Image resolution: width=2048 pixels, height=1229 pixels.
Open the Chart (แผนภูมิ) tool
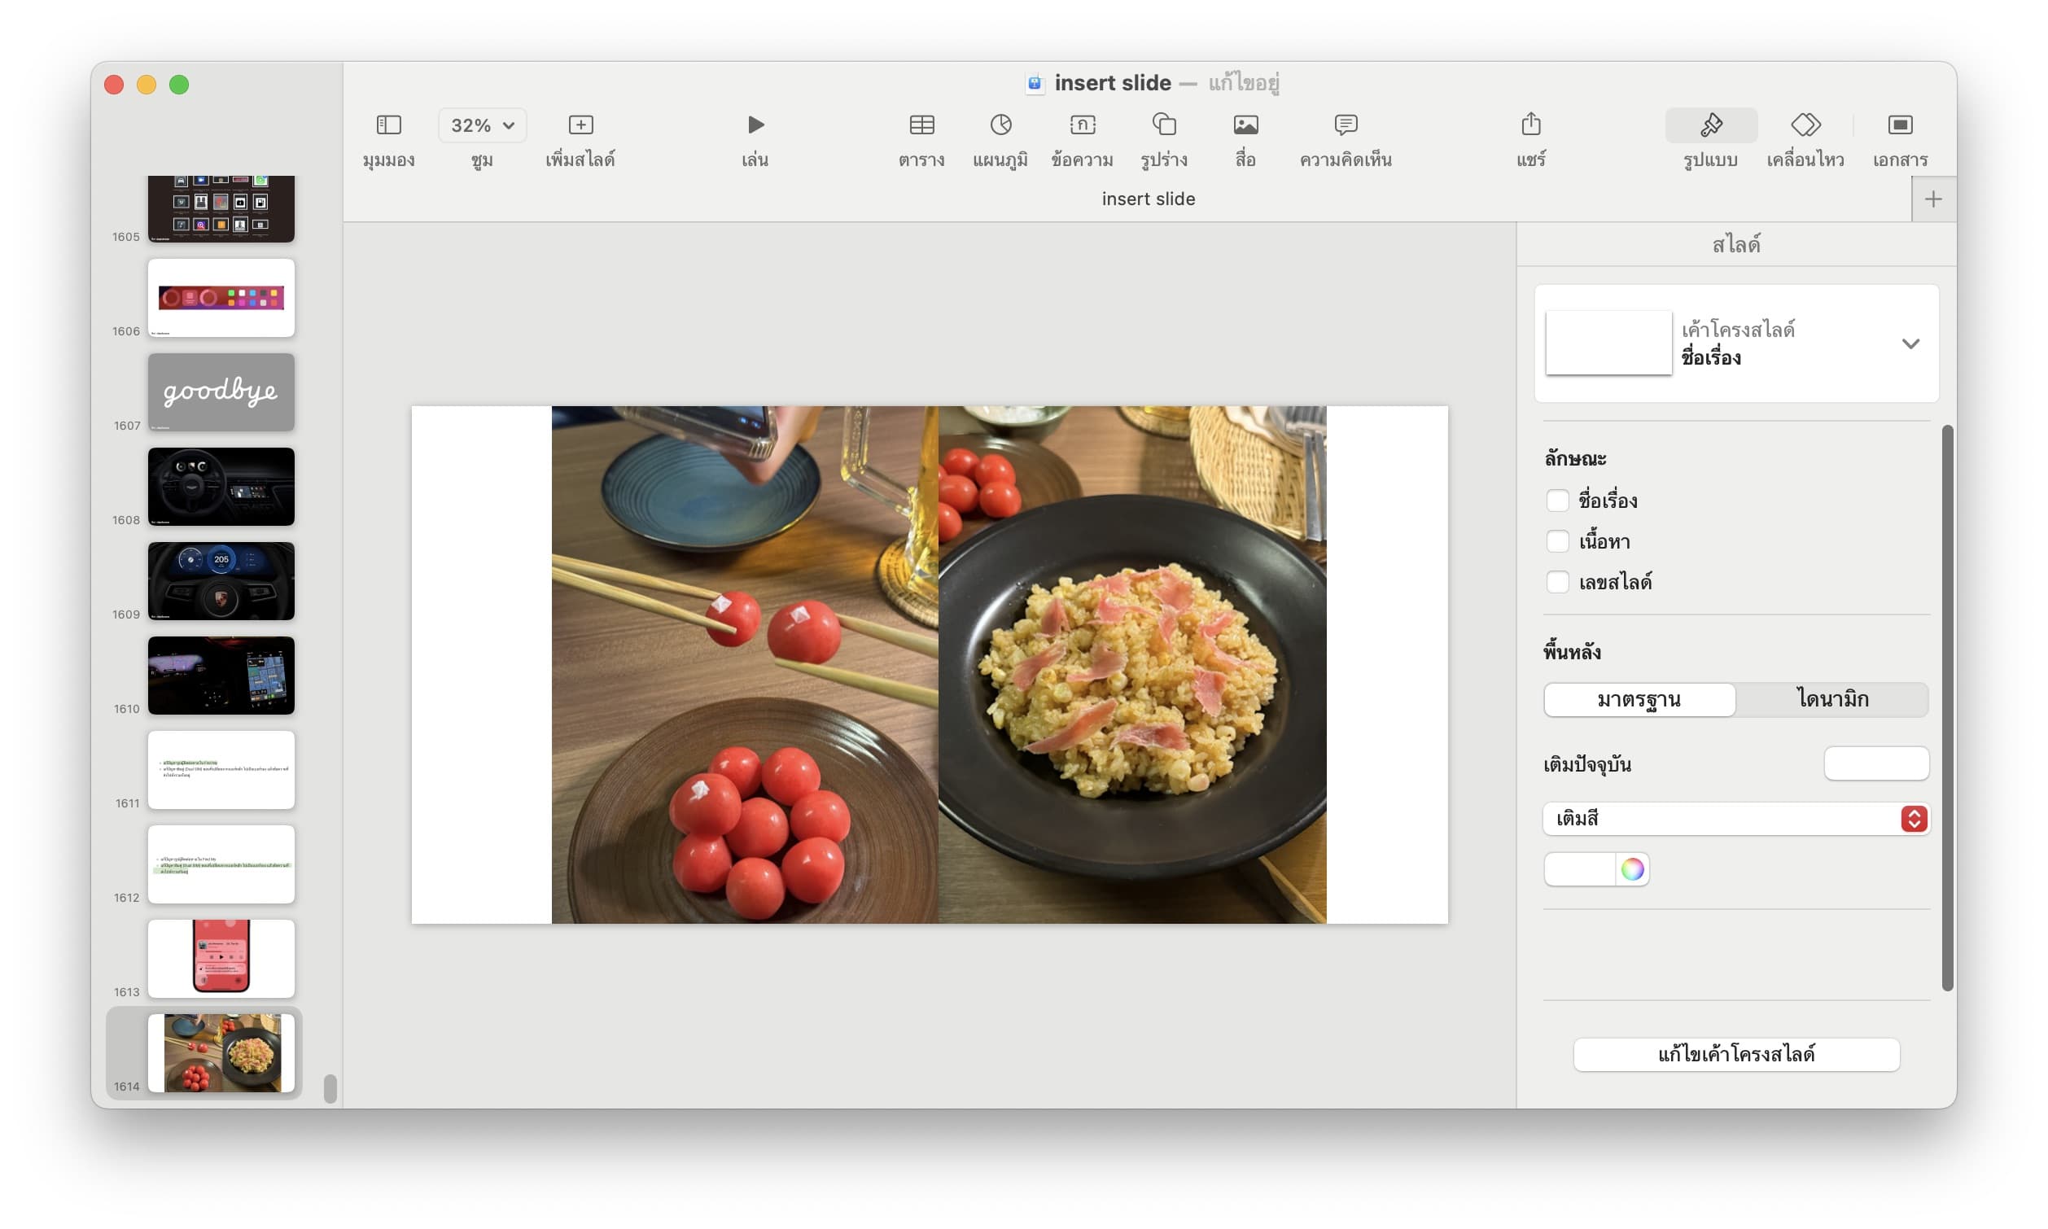[1000, 125]
